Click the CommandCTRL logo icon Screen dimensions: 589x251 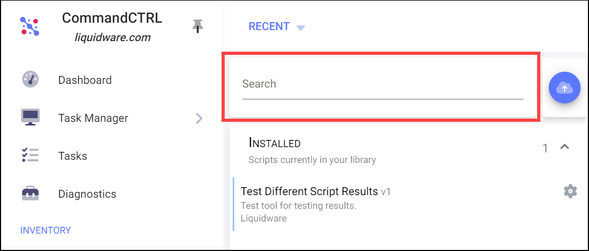tap(30, 26)
